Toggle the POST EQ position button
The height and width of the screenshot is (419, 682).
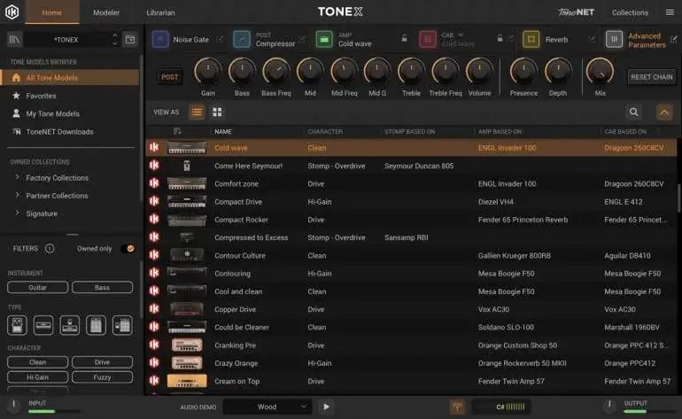[170, 77]
